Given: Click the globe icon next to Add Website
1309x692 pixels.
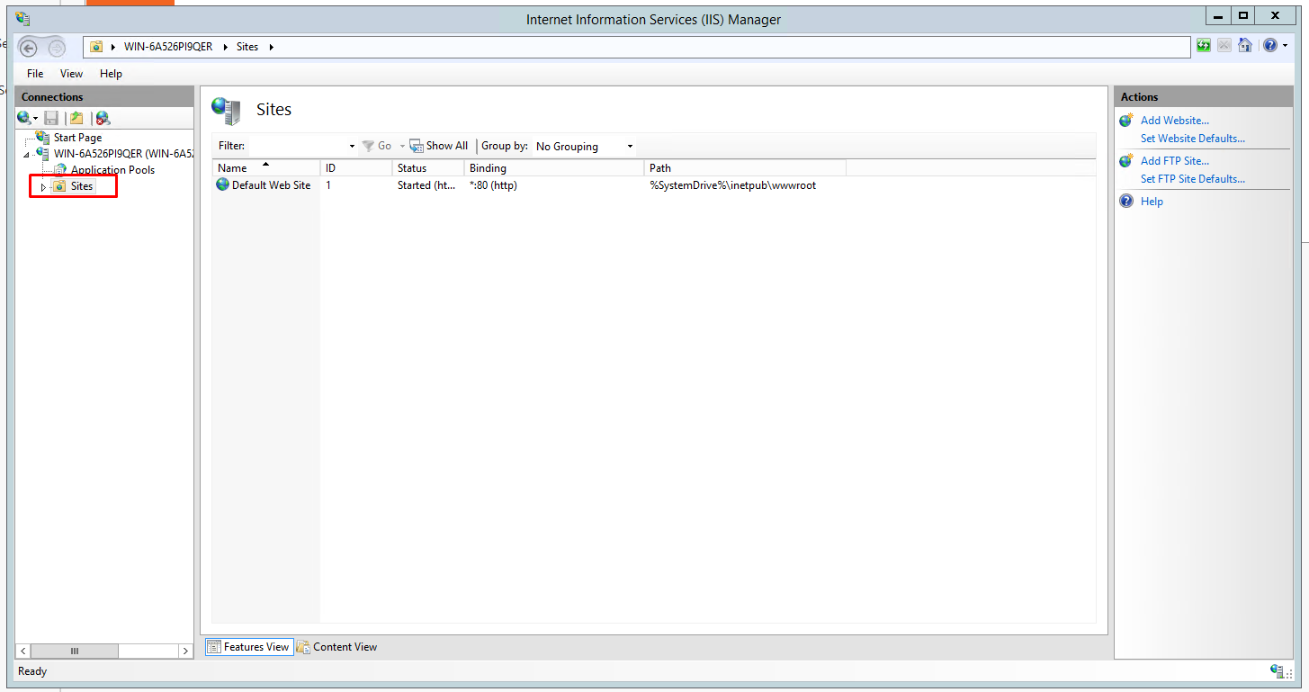Looking at the screenshot, I should 1126,120.
